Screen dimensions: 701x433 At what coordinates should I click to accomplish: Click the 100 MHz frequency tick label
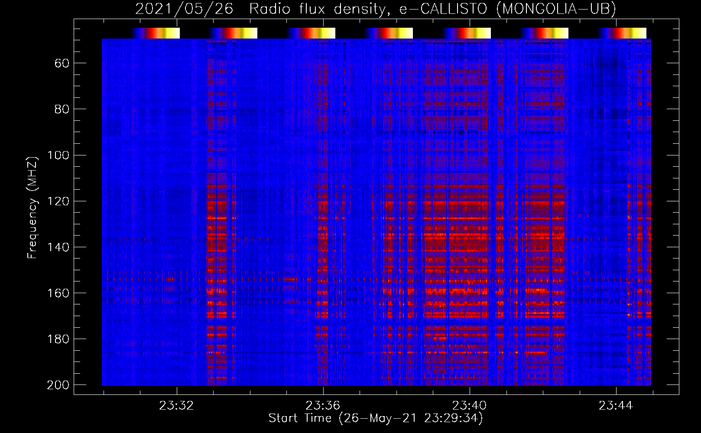(58, 155)
